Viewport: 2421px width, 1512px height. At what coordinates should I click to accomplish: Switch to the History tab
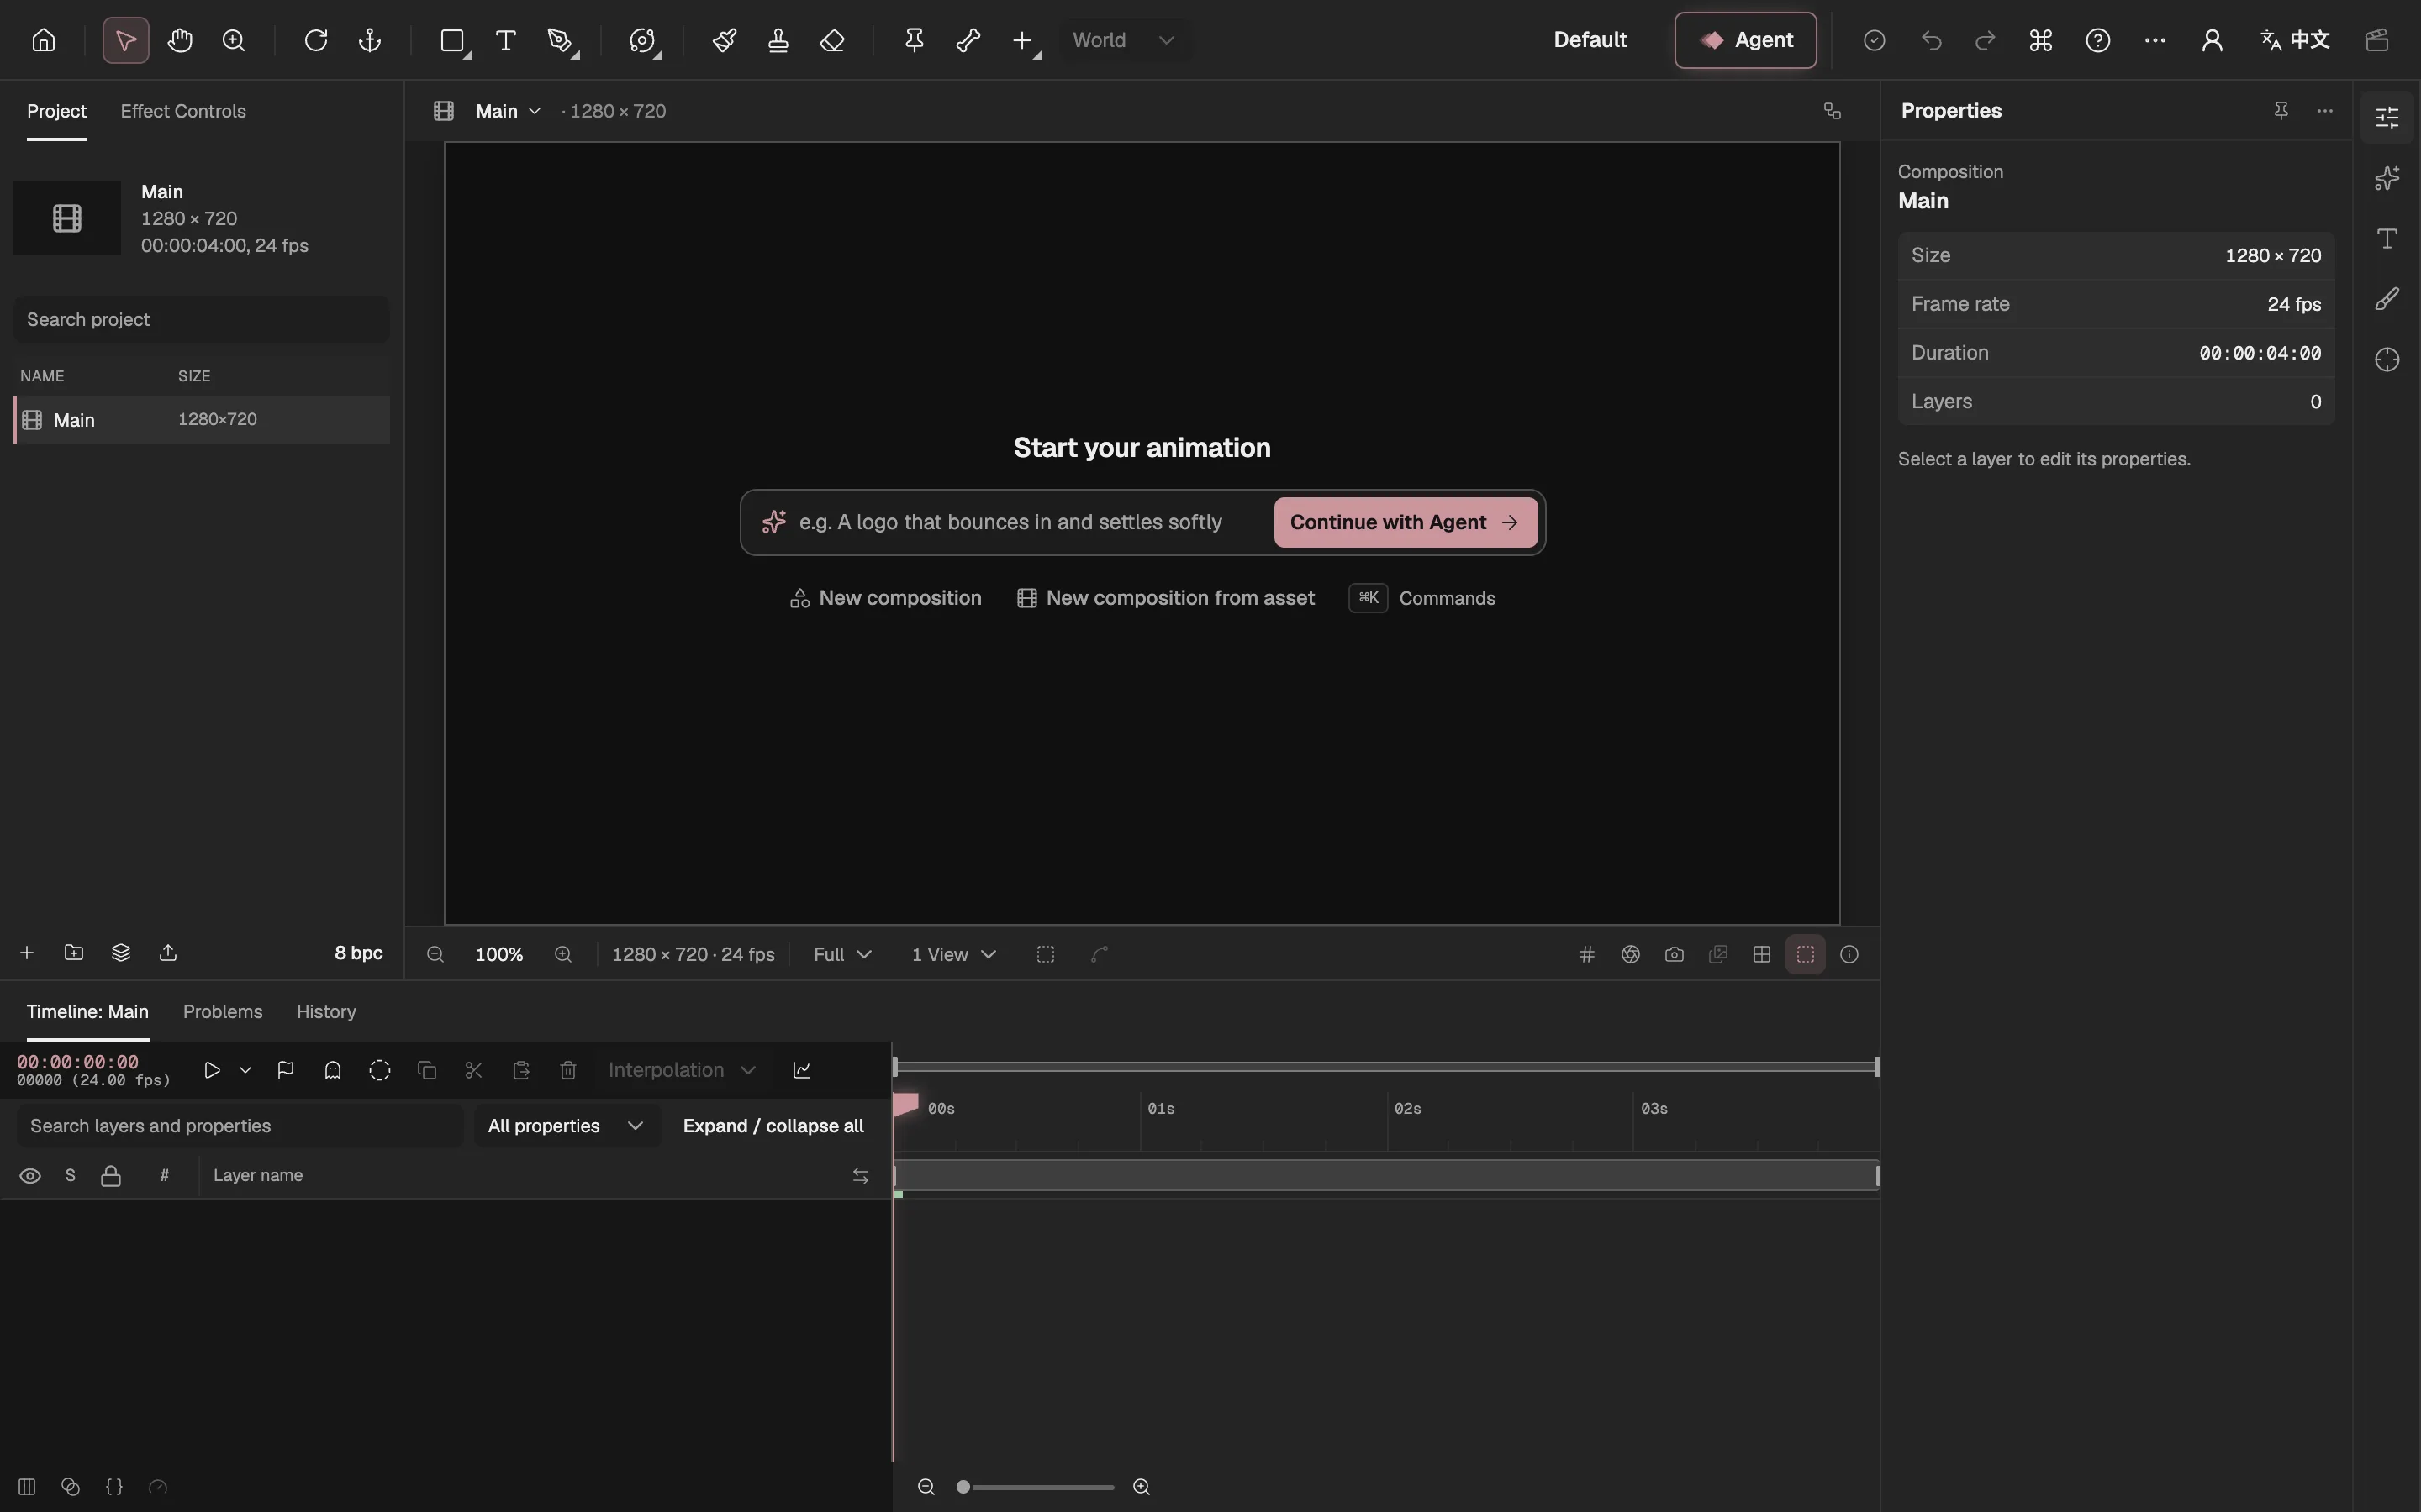pos(326,1011)
